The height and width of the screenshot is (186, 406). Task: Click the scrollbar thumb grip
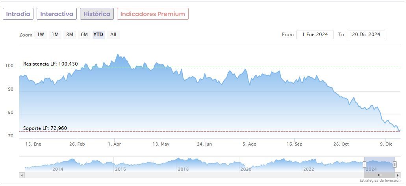[380, 175]
